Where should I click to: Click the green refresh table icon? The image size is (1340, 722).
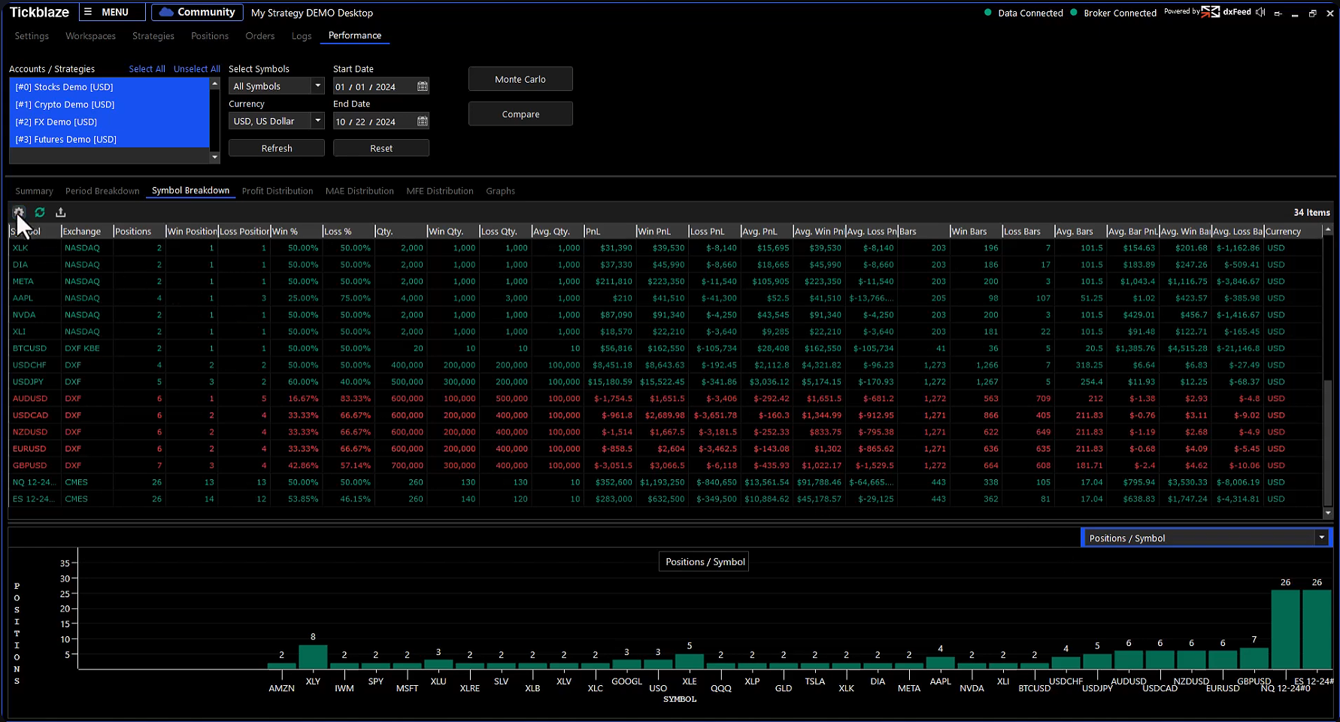point(40,212)
